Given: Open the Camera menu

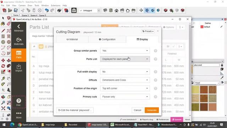Looking at the screenshot, I should pyautogui.click(x=22, y=6).
